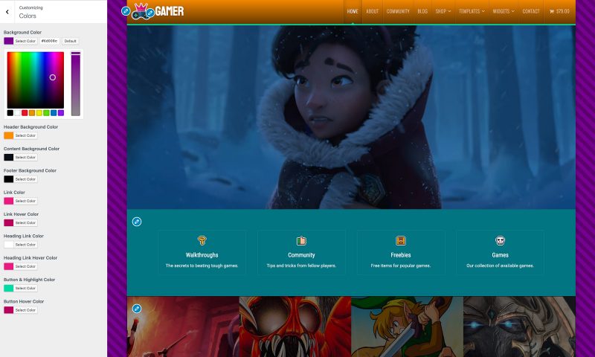Open the shopping cart showing $79.00
The height and width of the screenshot is (357, 595).
point(559,11)
